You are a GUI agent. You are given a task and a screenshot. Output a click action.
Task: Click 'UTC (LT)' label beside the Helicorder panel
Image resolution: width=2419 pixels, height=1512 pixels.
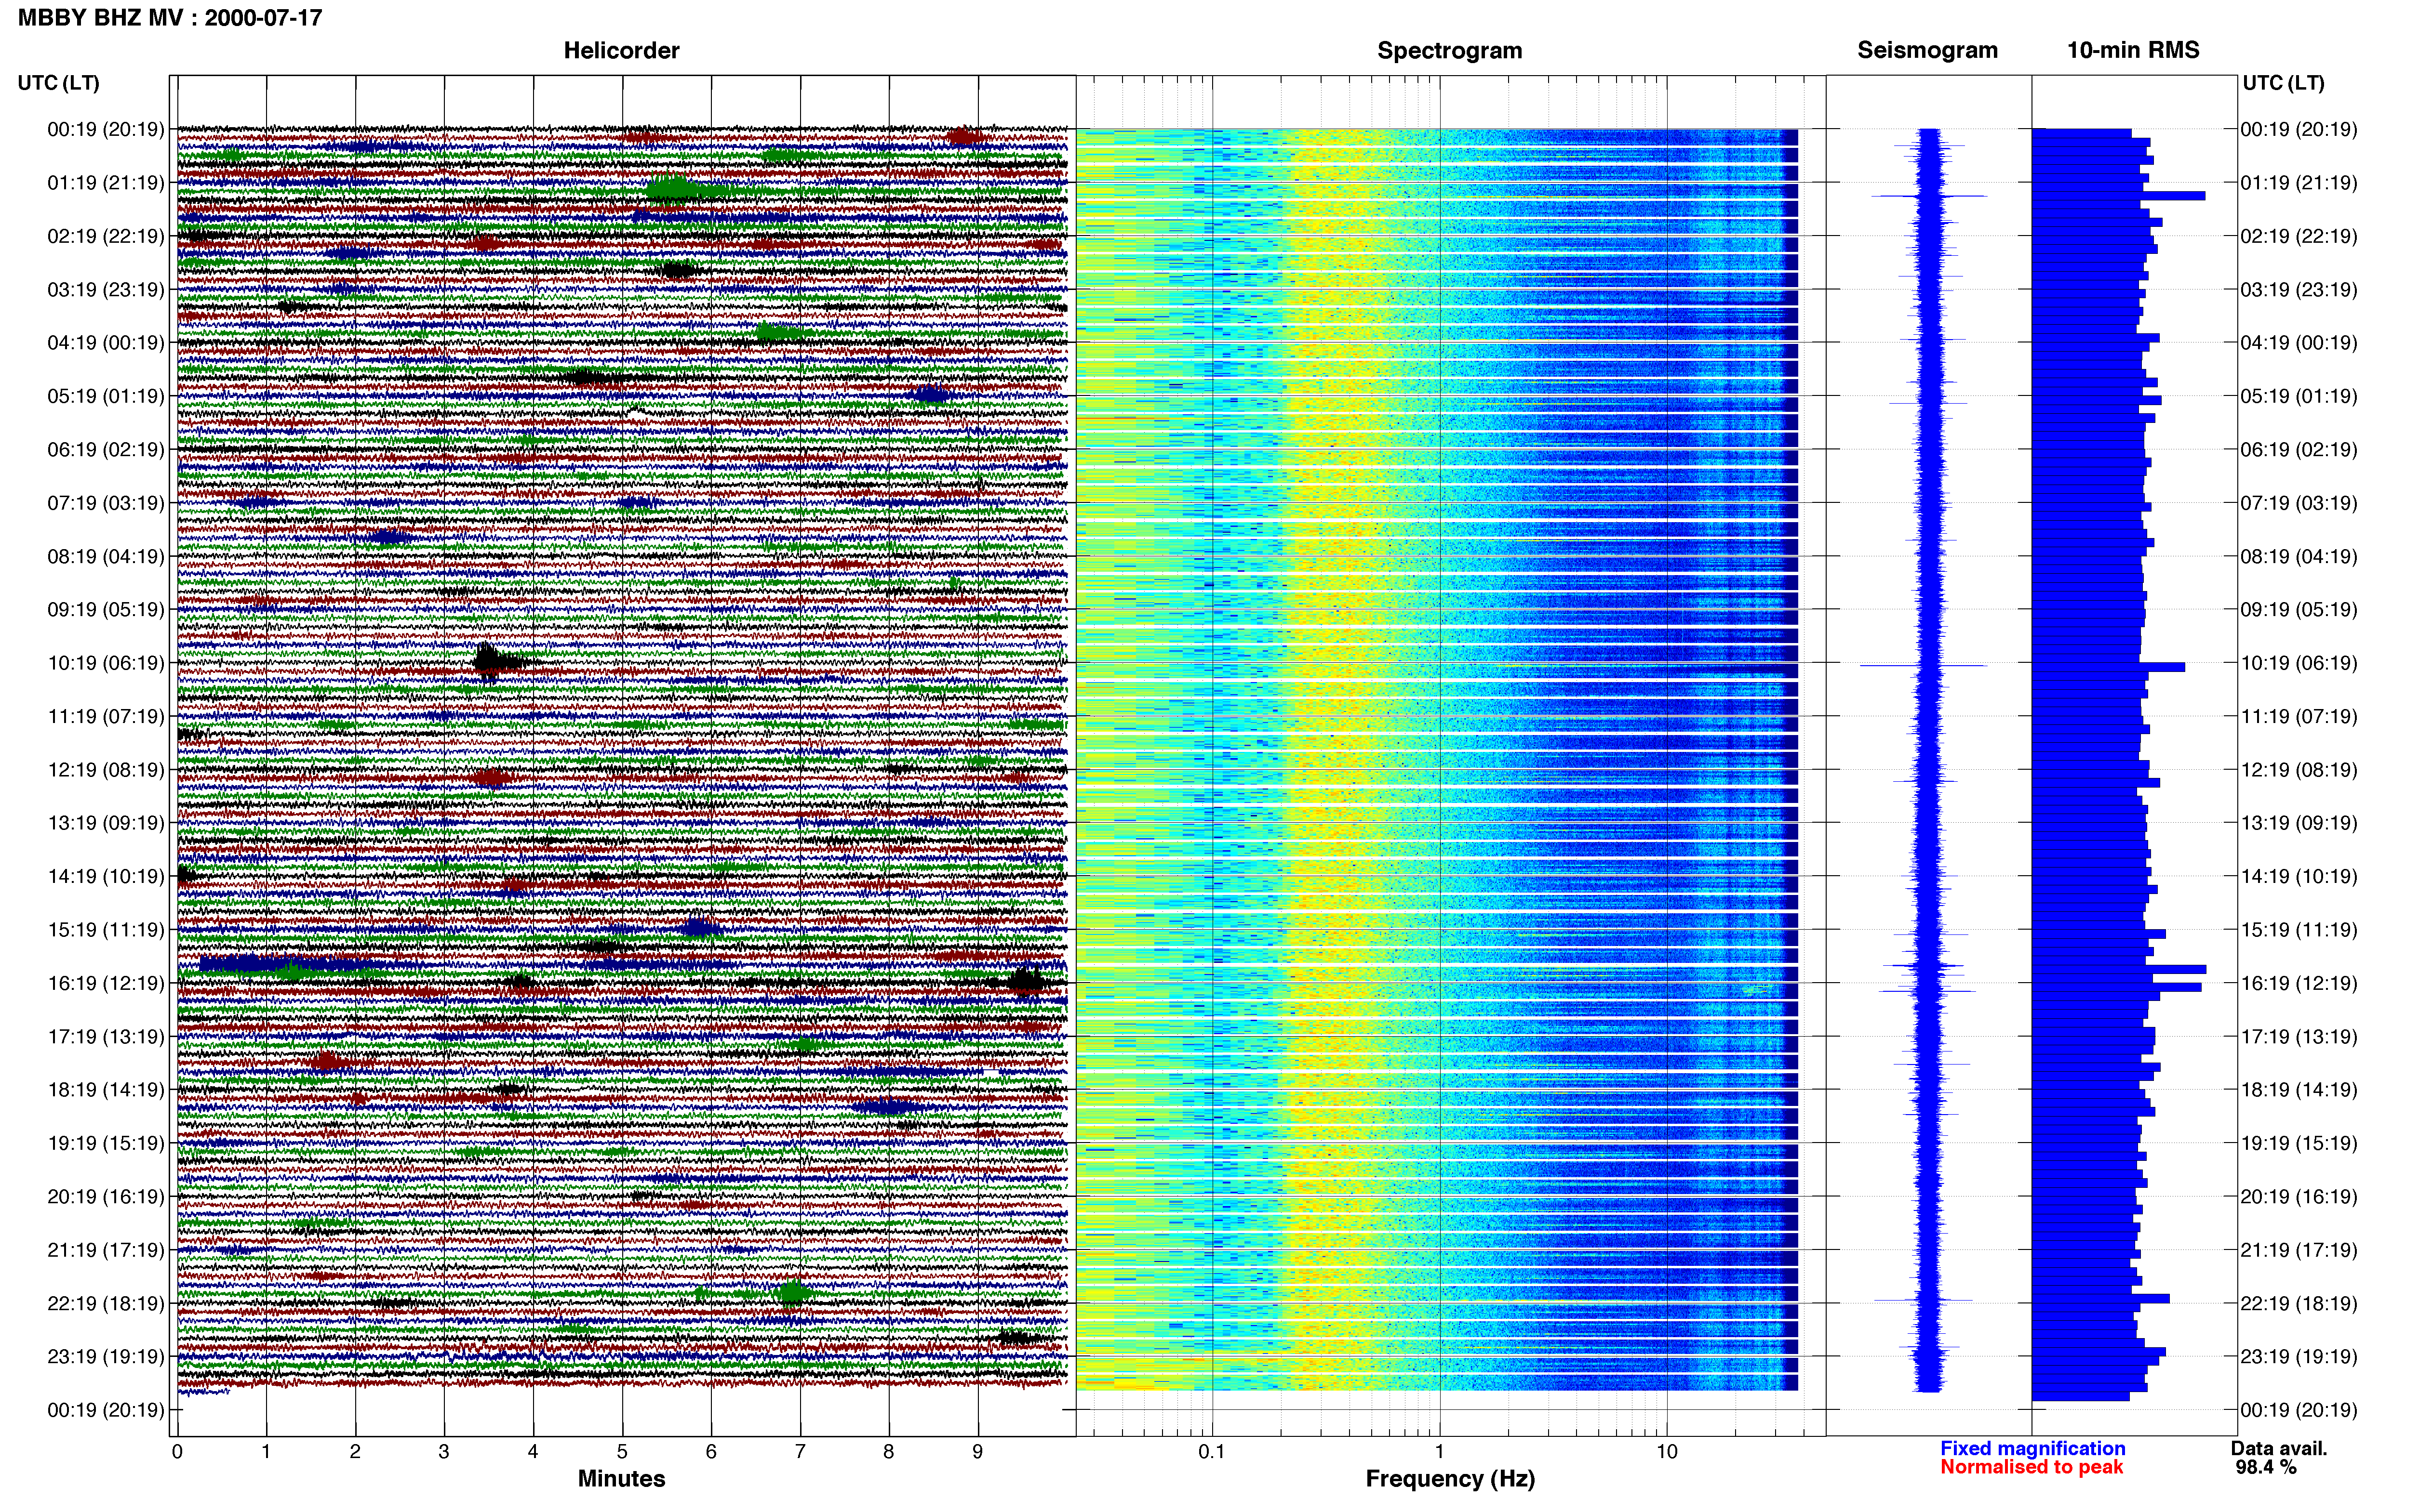click(x=58, y=82)
